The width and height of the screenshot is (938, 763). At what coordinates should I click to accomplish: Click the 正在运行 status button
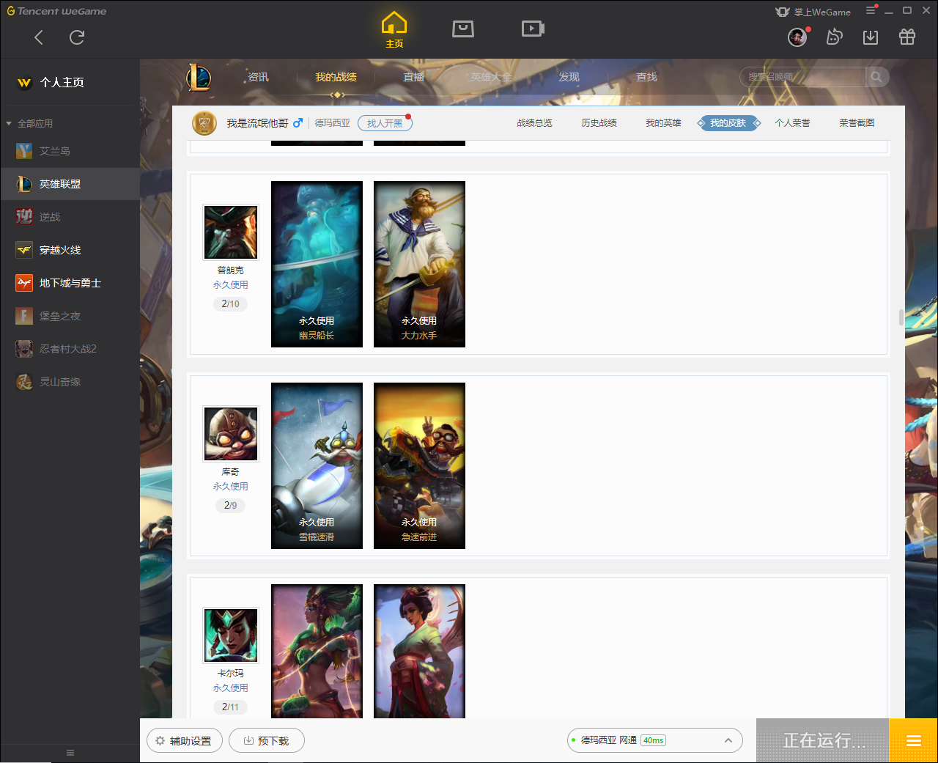823,740
